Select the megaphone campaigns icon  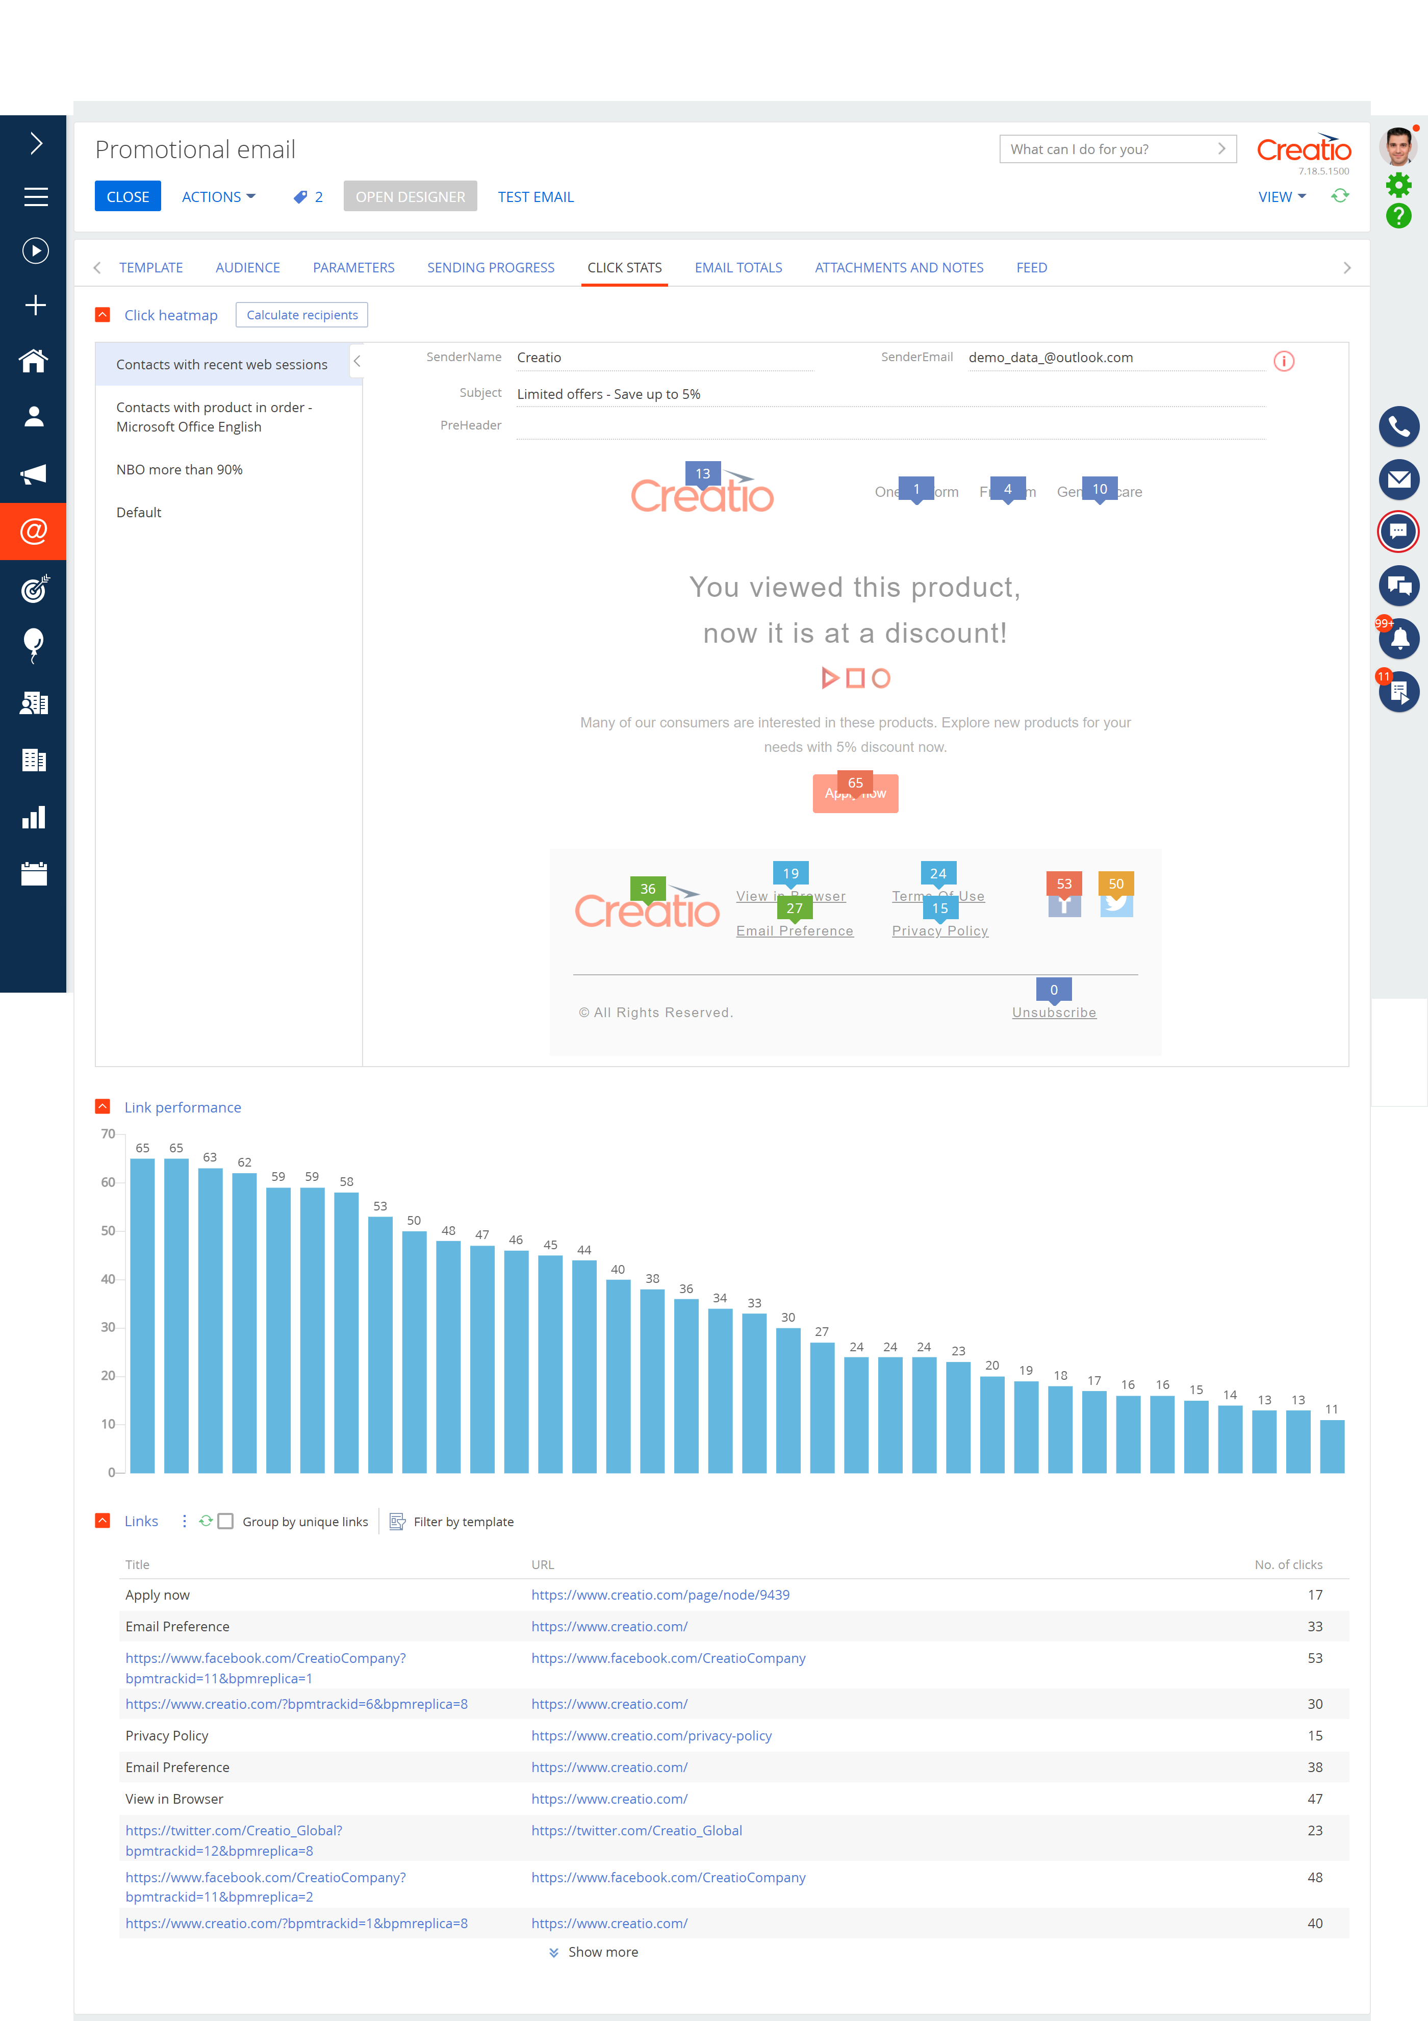34,474
